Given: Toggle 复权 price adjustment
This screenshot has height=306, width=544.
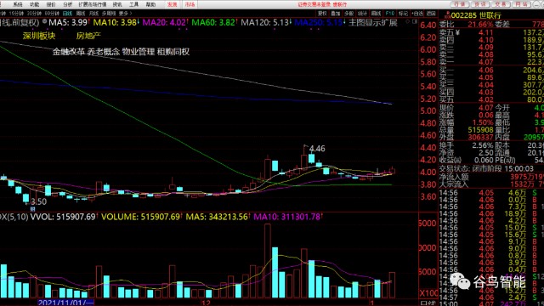Looking at the screenshot, I should point(322,14).
